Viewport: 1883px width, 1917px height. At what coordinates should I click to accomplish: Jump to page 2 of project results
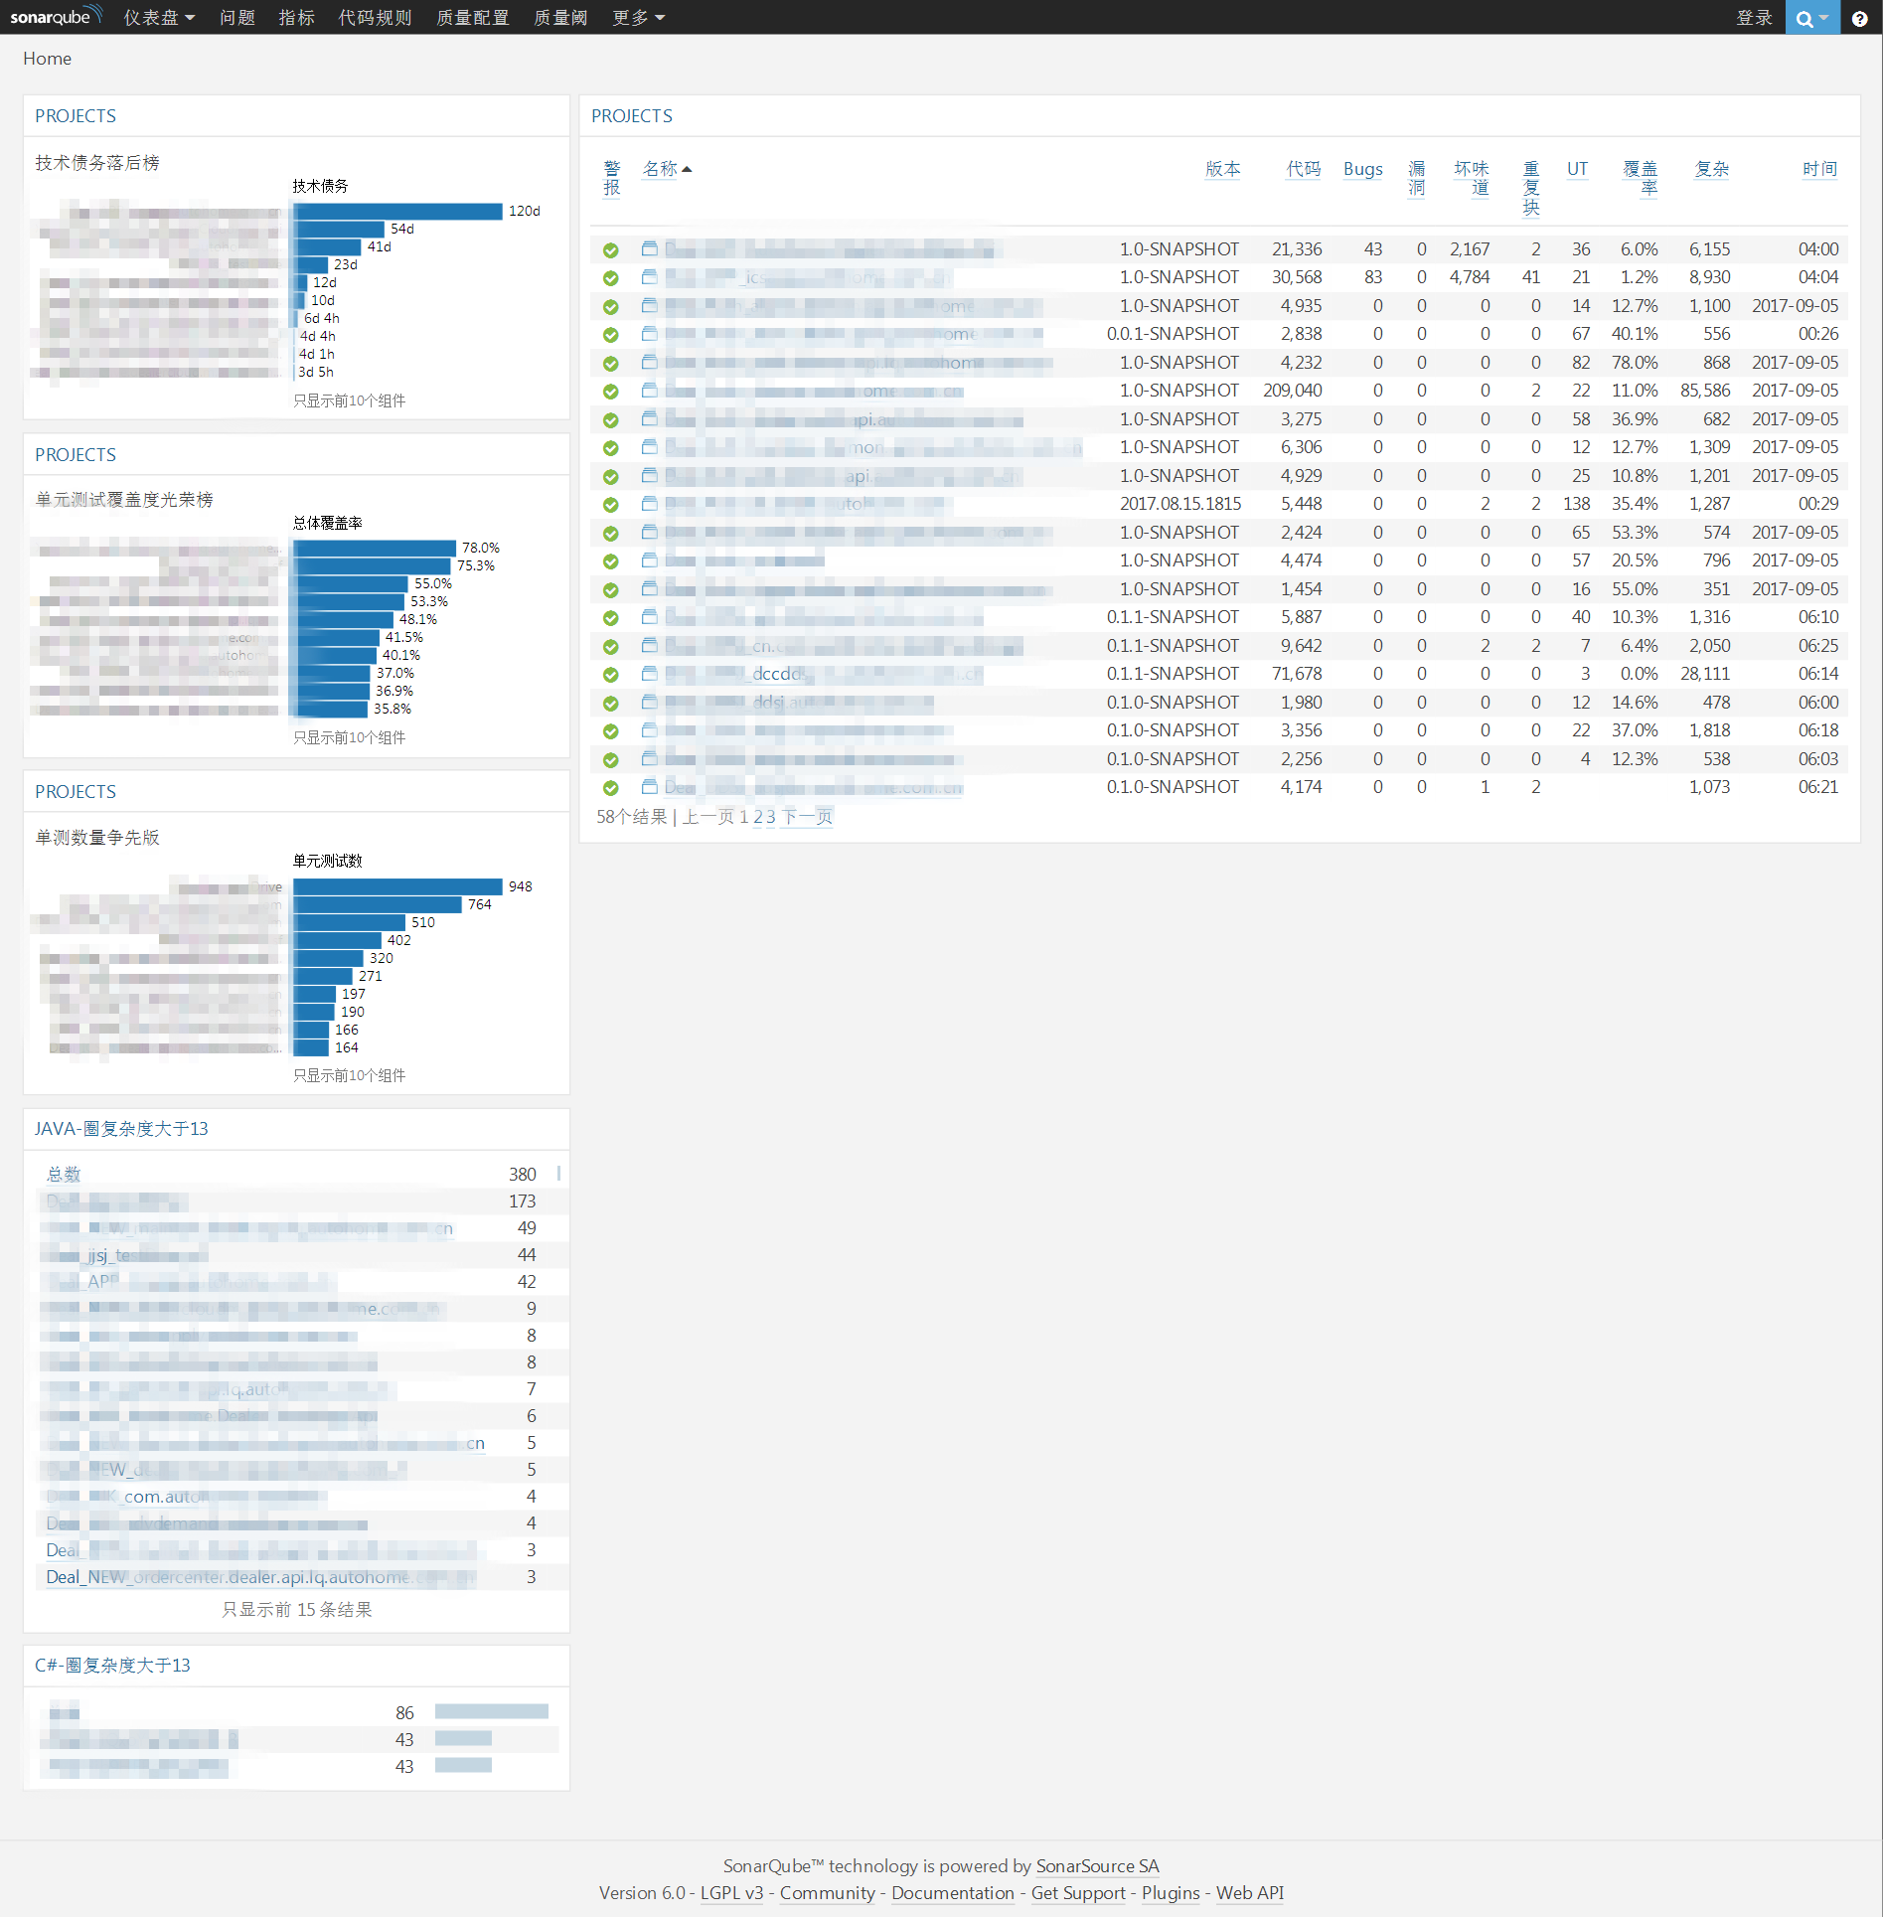coord(758,817)
